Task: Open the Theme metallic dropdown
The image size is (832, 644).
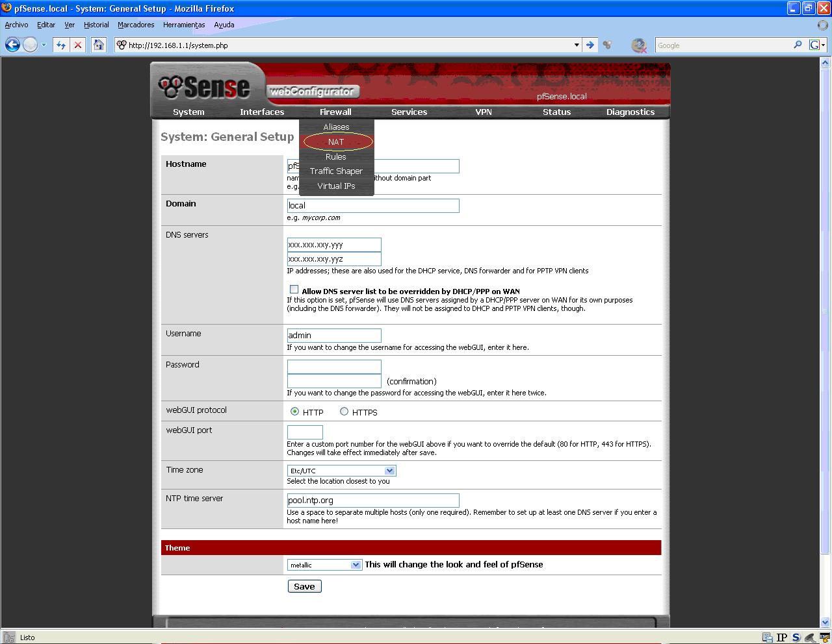Action: [x=324, y=565]
